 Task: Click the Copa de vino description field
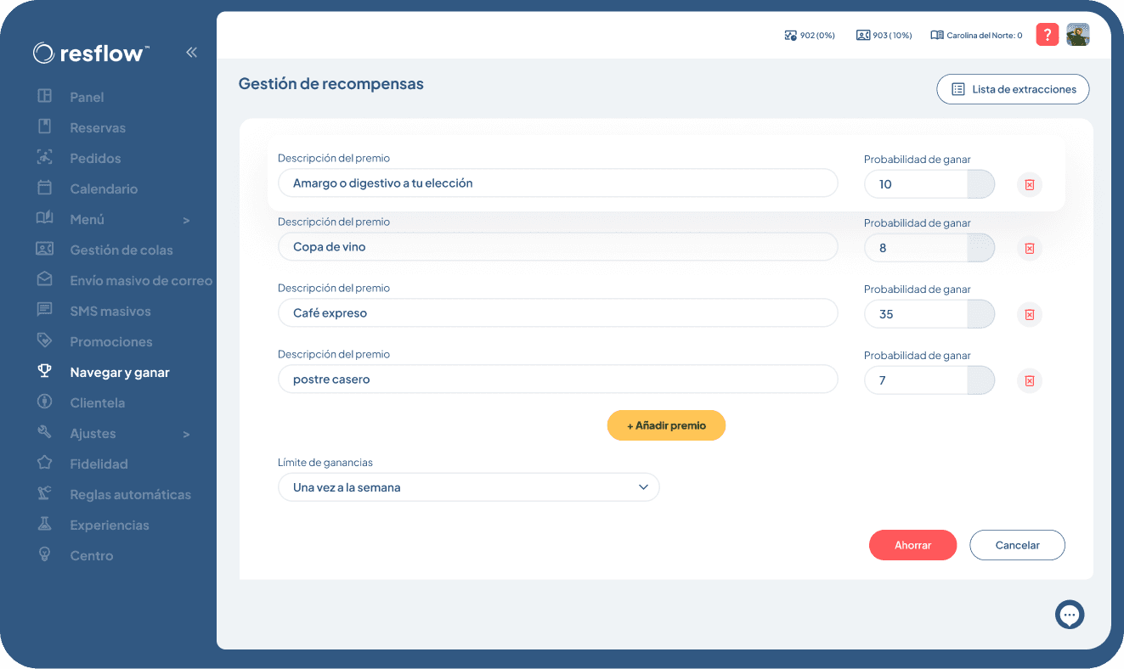[557, 247]
